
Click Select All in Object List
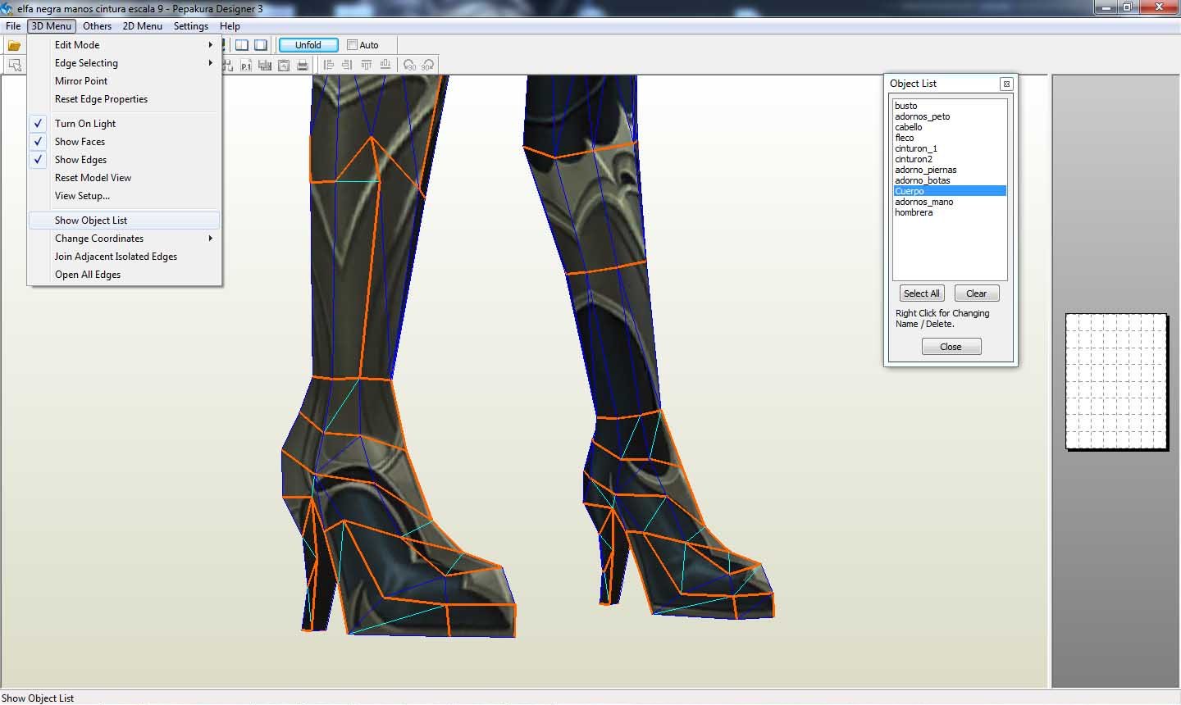922,293
